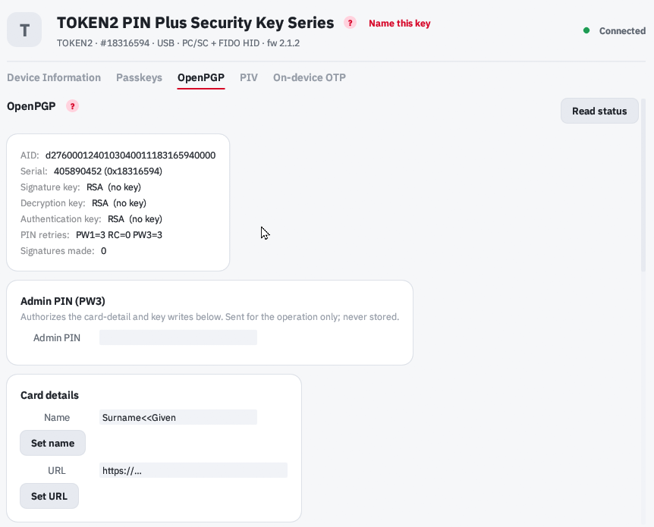
Task: Click the AID value text
Action: pos(130,155)
